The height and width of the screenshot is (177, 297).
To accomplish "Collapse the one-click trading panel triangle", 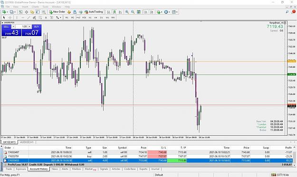I will coord(2,22).
